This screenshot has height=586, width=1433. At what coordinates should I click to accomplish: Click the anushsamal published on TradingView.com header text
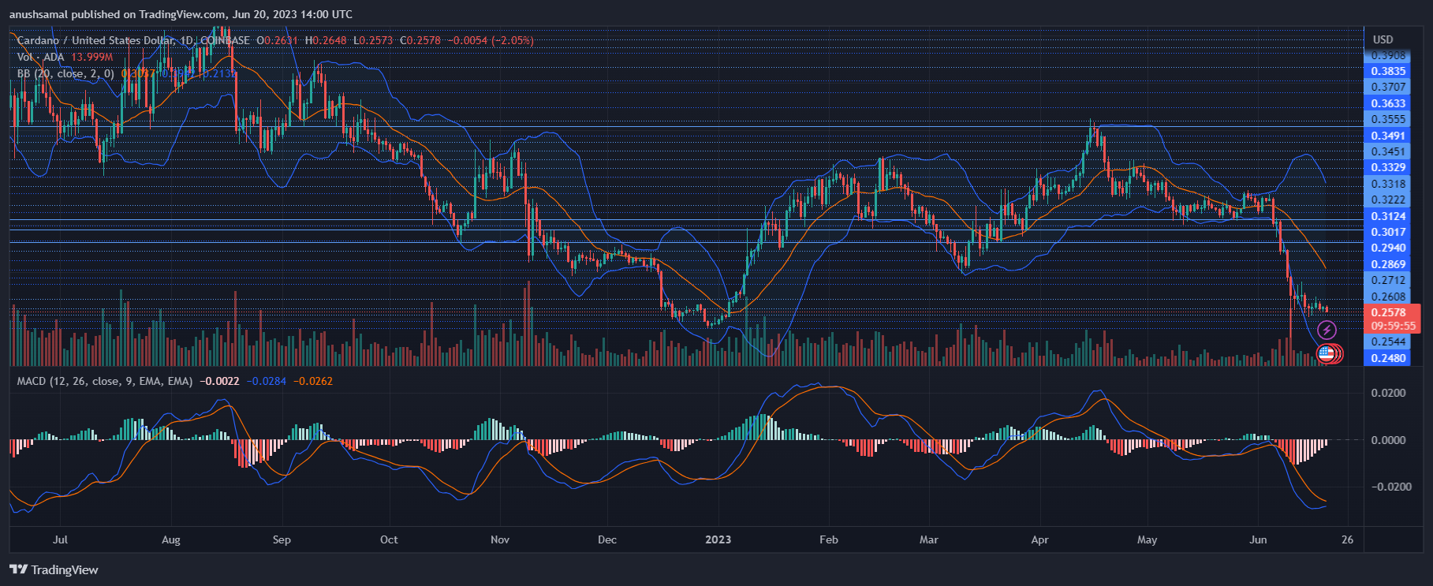point(181,14)
